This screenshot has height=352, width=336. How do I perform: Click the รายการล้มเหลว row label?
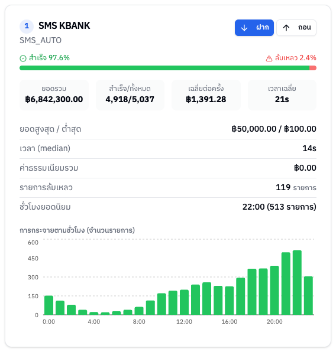point(46,187)
